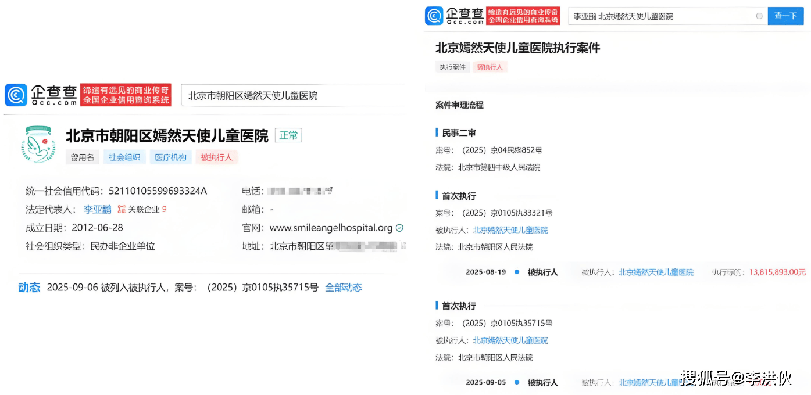Viewport: 811px width, 395px height.
Task: Open the 北京嫣然天使儿童医院 link under case 京0105执33321号
Action: pyautogui.click(x=510, y=230)
